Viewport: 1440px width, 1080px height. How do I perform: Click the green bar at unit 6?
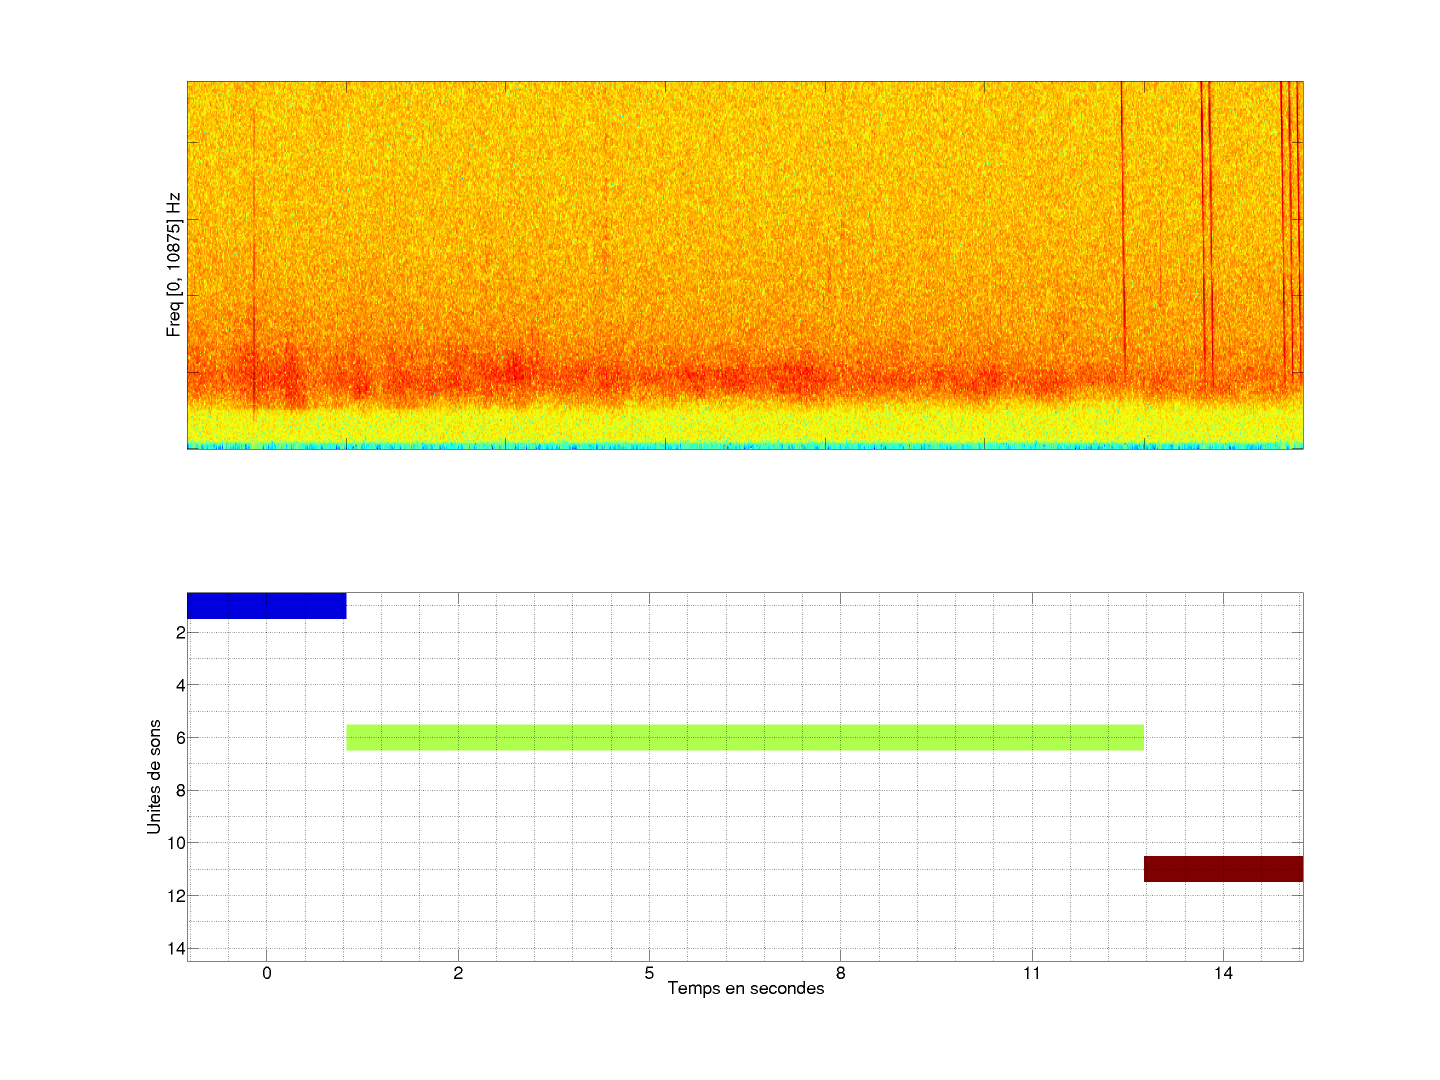[744, 737]
